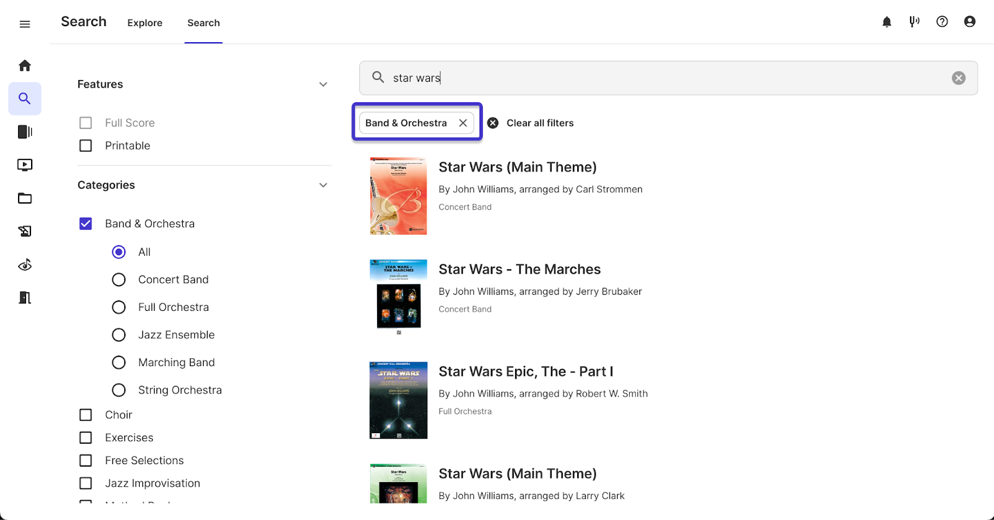The width and height of the screenshot is (994, 520).
Task: Uncheck the Band & Orchestra category
Action: point(86,224)
